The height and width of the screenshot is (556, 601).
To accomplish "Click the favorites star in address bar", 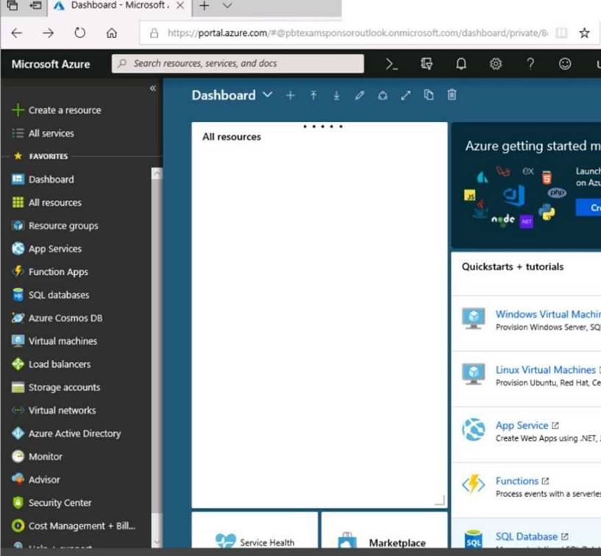I will click(584, 33).
